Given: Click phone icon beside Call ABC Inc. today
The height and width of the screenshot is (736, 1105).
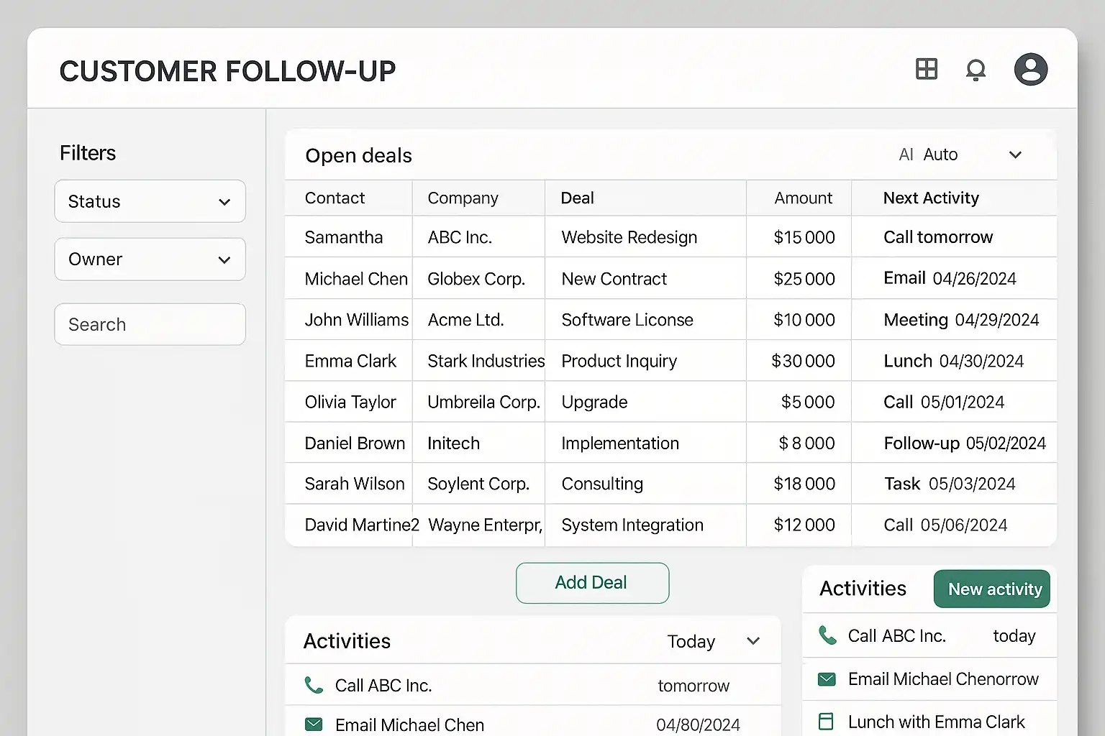Looking at the screenshot, I should (x=827, y=635).
